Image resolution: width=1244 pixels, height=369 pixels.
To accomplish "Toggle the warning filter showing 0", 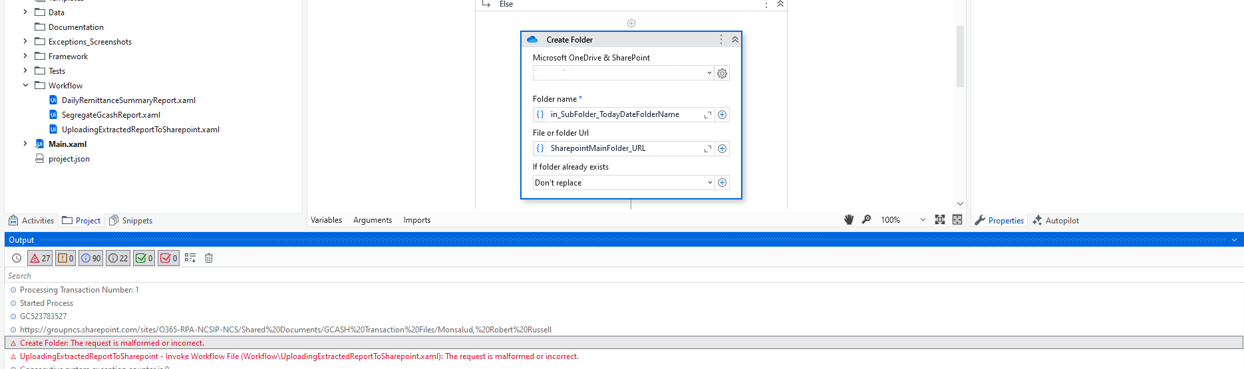I will (65, 258).
